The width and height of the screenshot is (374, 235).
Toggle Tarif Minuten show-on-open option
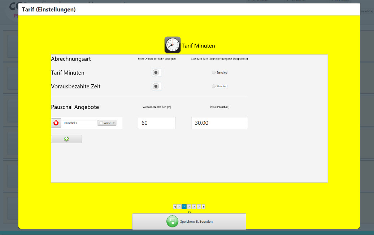156,73
